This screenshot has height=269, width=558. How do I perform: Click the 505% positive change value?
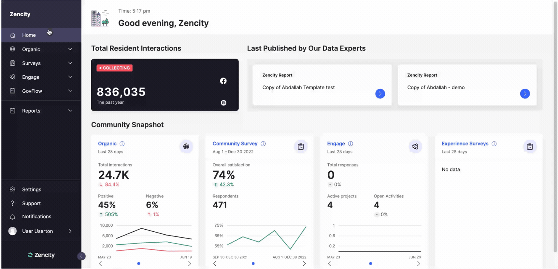point(111,214)
